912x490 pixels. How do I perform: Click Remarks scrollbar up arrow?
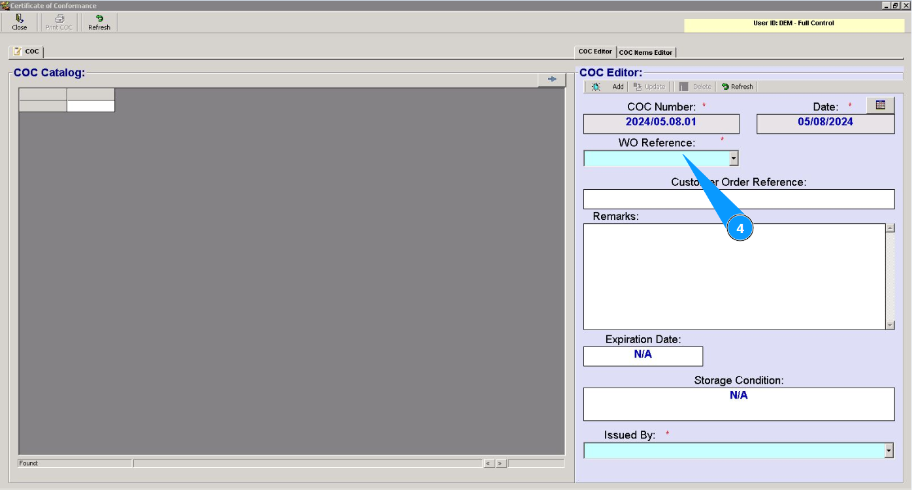[x=890, y=228]
